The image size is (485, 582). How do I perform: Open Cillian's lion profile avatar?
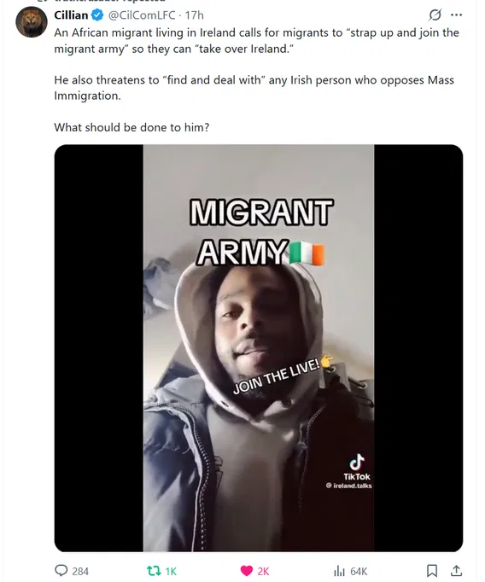pos(32,22)
